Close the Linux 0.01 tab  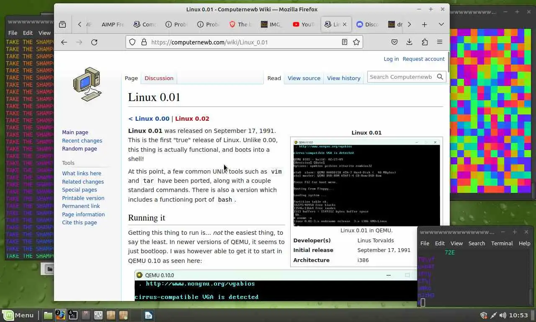pos(345,24)
